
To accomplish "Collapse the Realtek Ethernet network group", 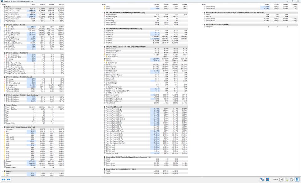I will coord(203,13).
